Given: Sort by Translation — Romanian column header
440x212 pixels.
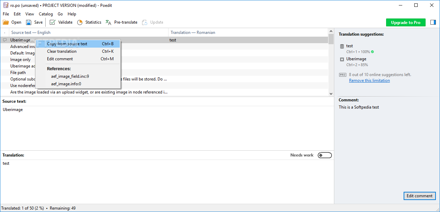Looking at the screenshot, I should click(248, 33).
